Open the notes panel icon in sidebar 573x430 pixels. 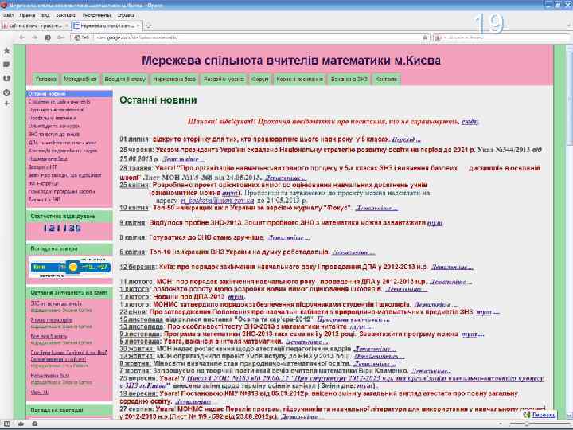6,64
